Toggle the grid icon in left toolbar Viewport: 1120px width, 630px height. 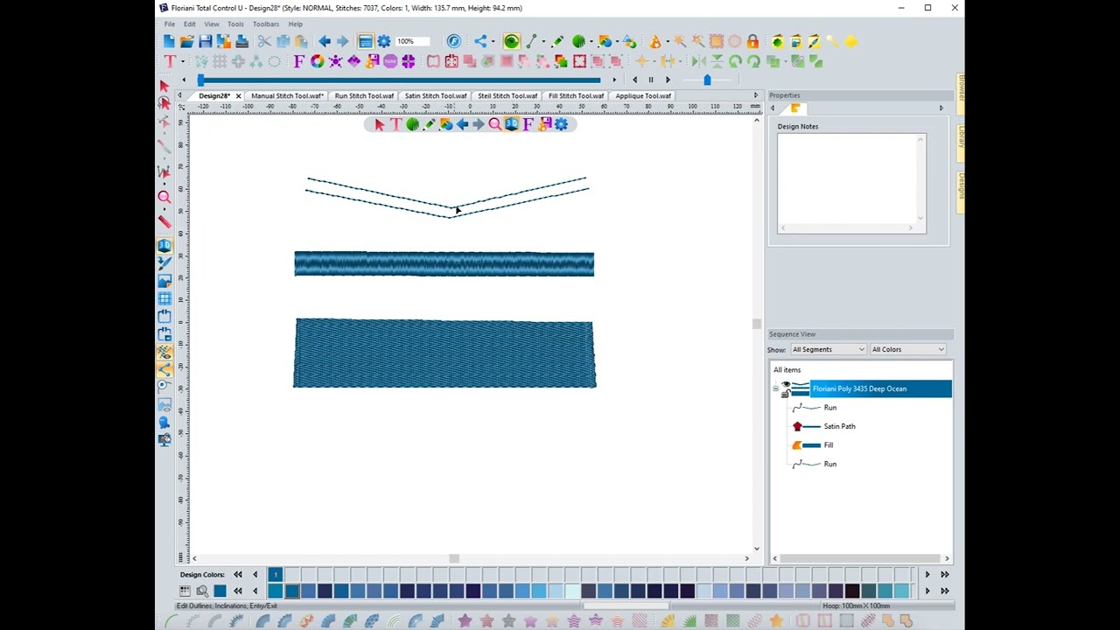(x=164, y=299)
